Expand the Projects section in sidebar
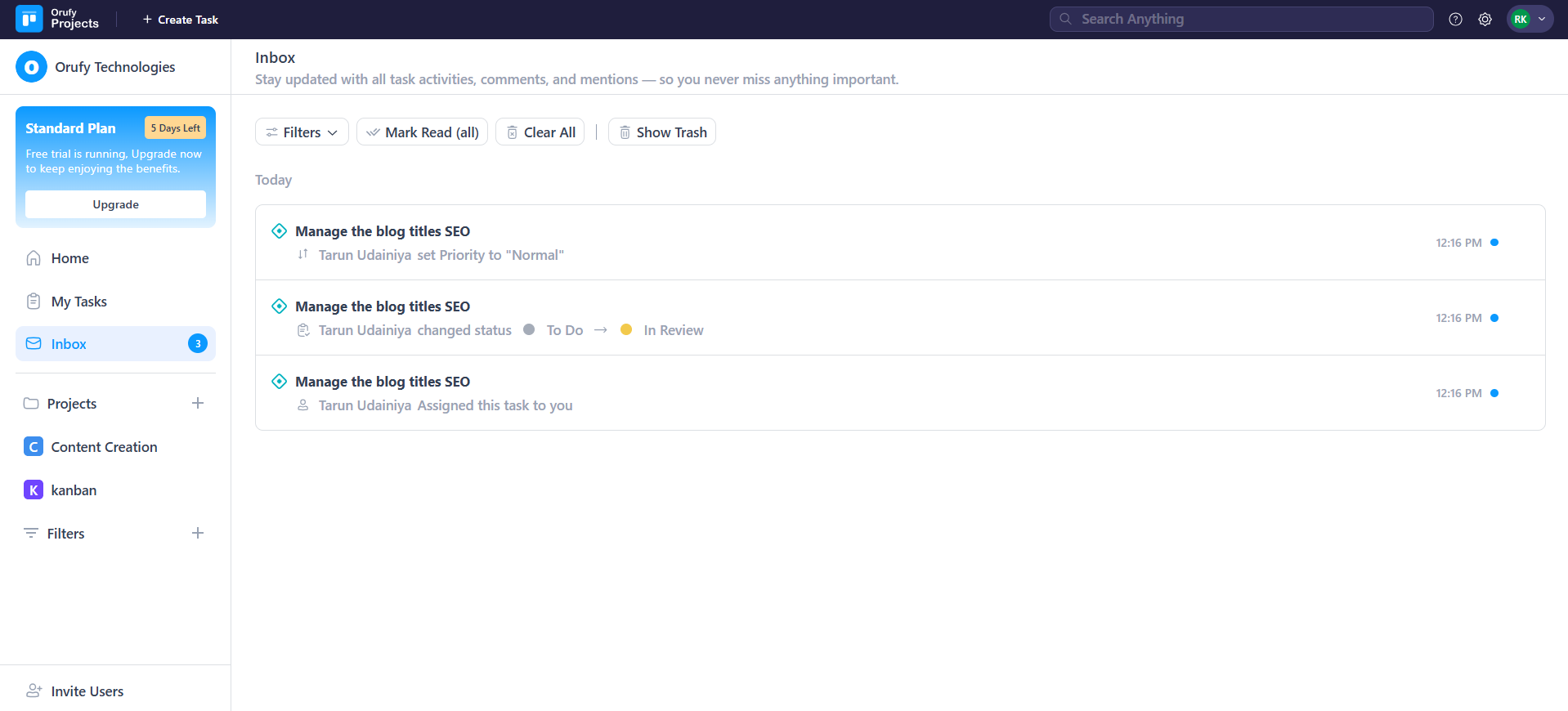The image size is (1568, 711). 72,404
